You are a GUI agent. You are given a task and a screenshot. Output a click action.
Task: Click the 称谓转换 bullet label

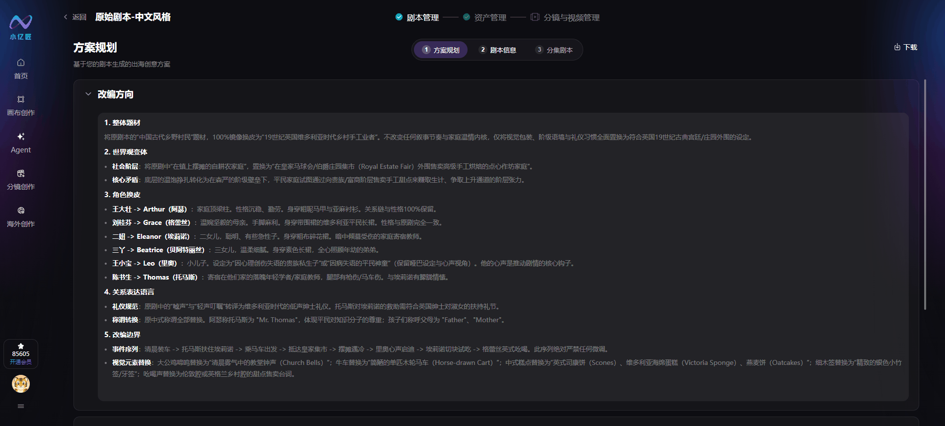(125, 320)
